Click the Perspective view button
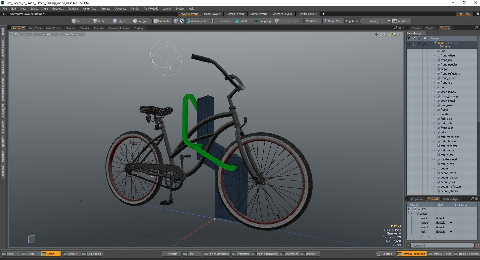Viewport: 480px width, 260px height. pos(22,34)
